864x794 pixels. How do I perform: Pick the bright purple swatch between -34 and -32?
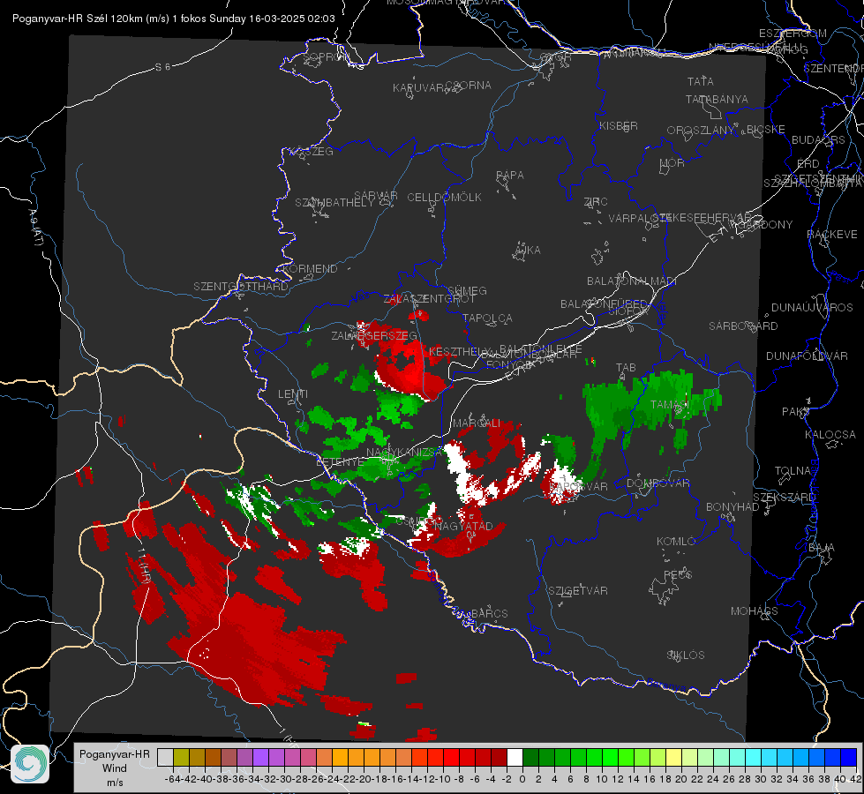(x=260, y=757)
